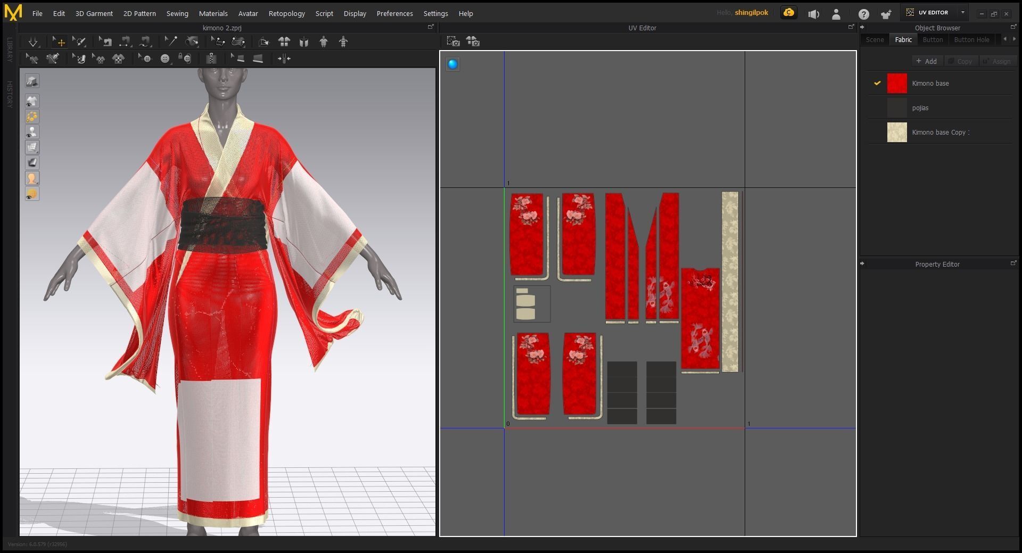Select the Edit Texture 3D tool
Screen dimensions: 1022x553
78,59
